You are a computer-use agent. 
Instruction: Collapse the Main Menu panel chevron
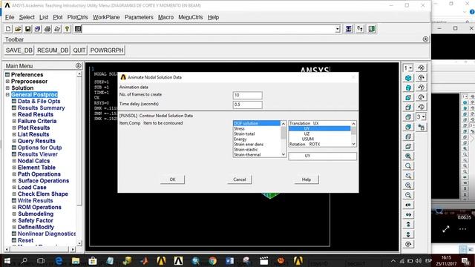coord(78,66)
